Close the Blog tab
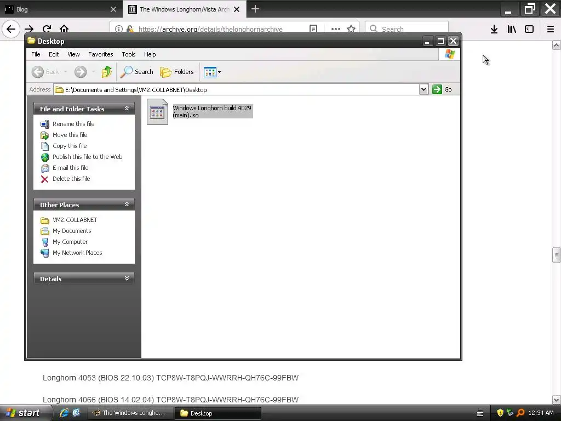The width and height of the screenshot is (561, 421). 113,9
